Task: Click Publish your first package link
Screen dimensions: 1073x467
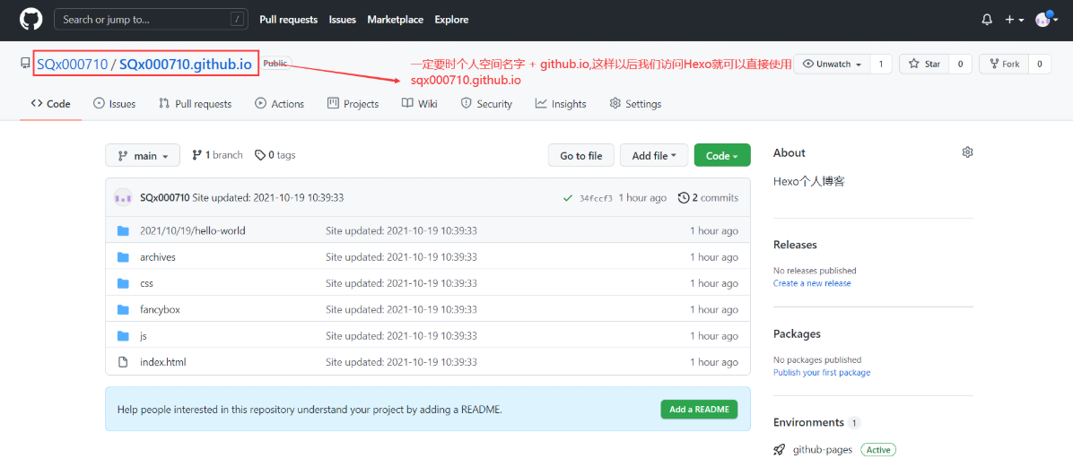Action: (822, 373)
